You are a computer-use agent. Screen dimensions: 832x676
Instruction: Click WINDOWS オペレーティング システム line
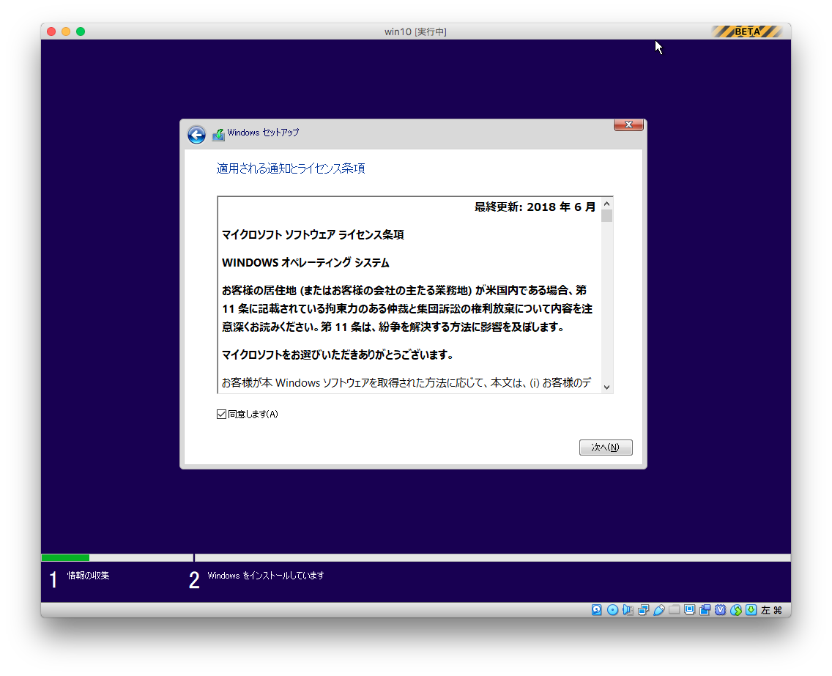point(305,263)
